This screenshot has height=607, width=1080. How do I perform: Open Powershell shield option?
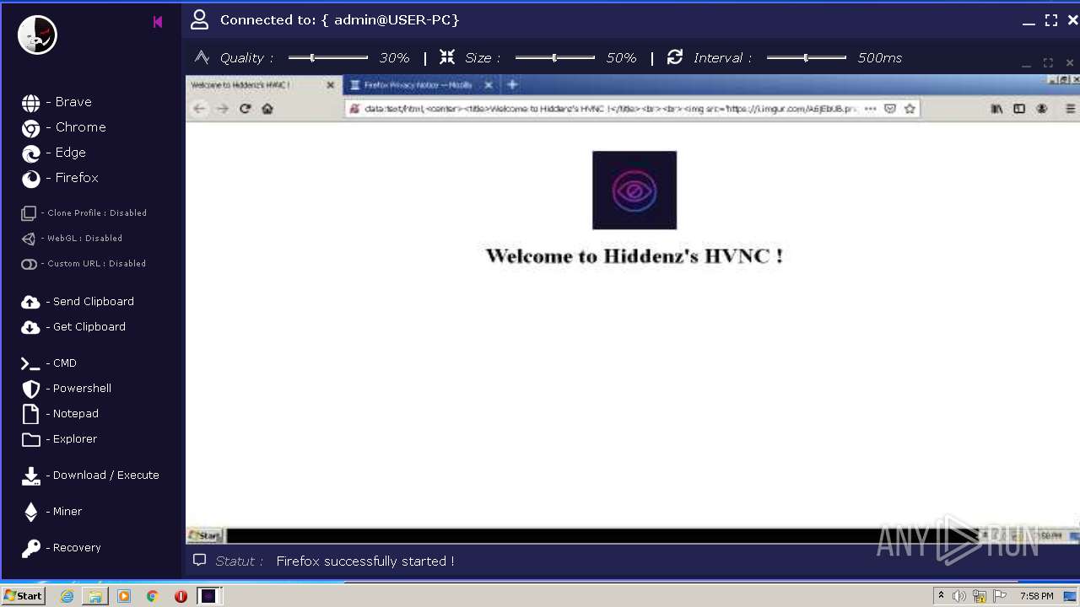67,389
